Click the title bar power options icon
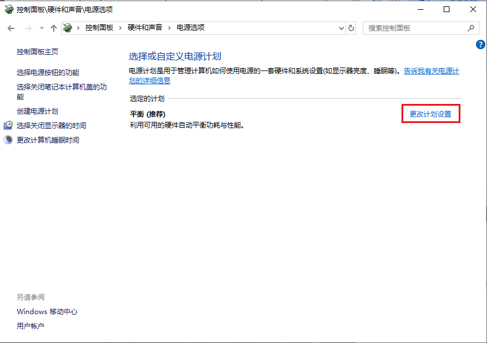 [x=9, y=9]
